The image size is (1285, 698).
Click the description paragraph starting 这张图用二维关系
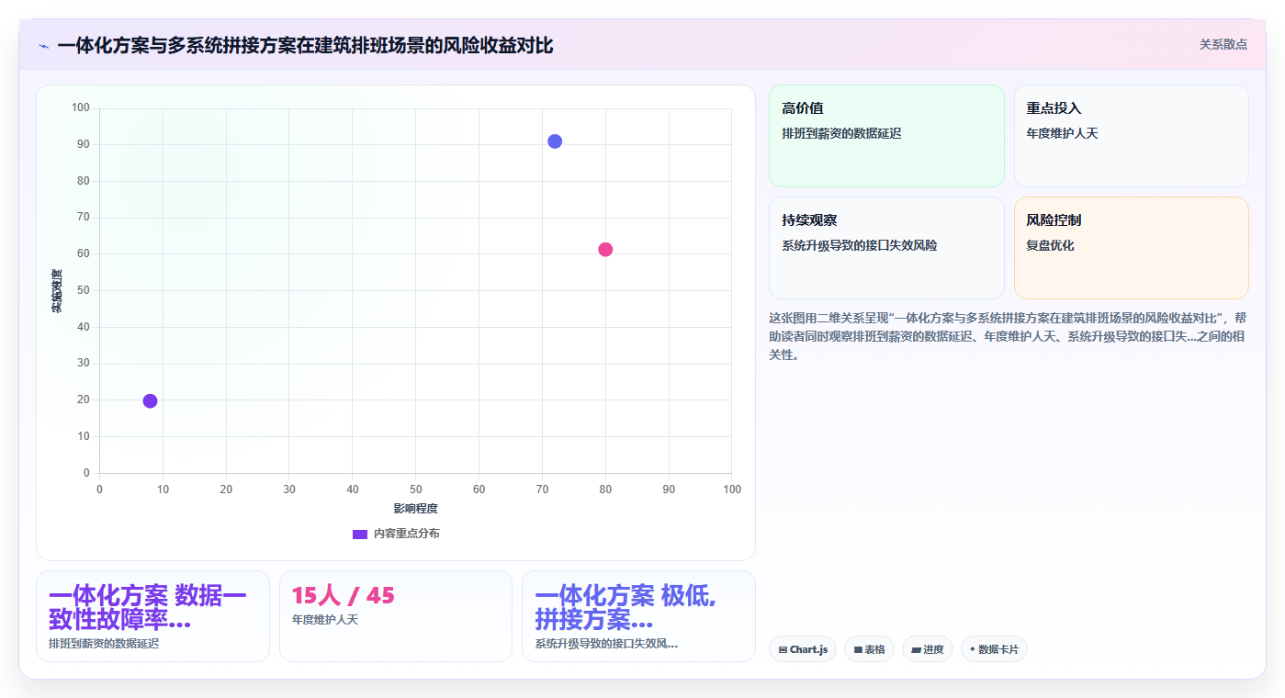coord(1007,336)
